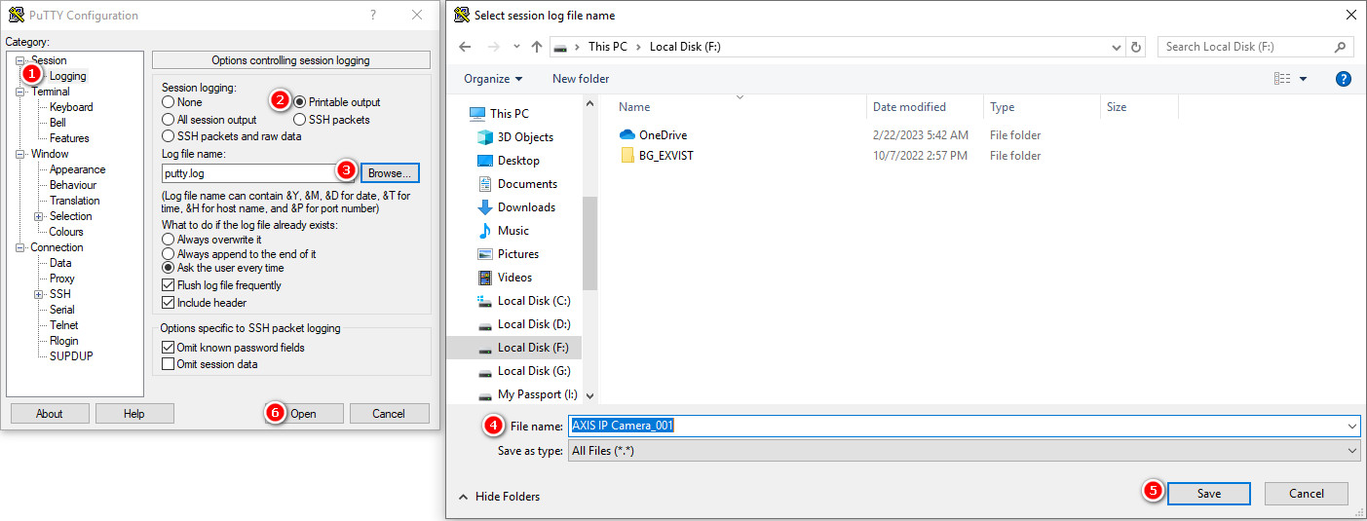Click Save in the file dialog
This screenshot has width=1367, height=521.
(1208, 494)
